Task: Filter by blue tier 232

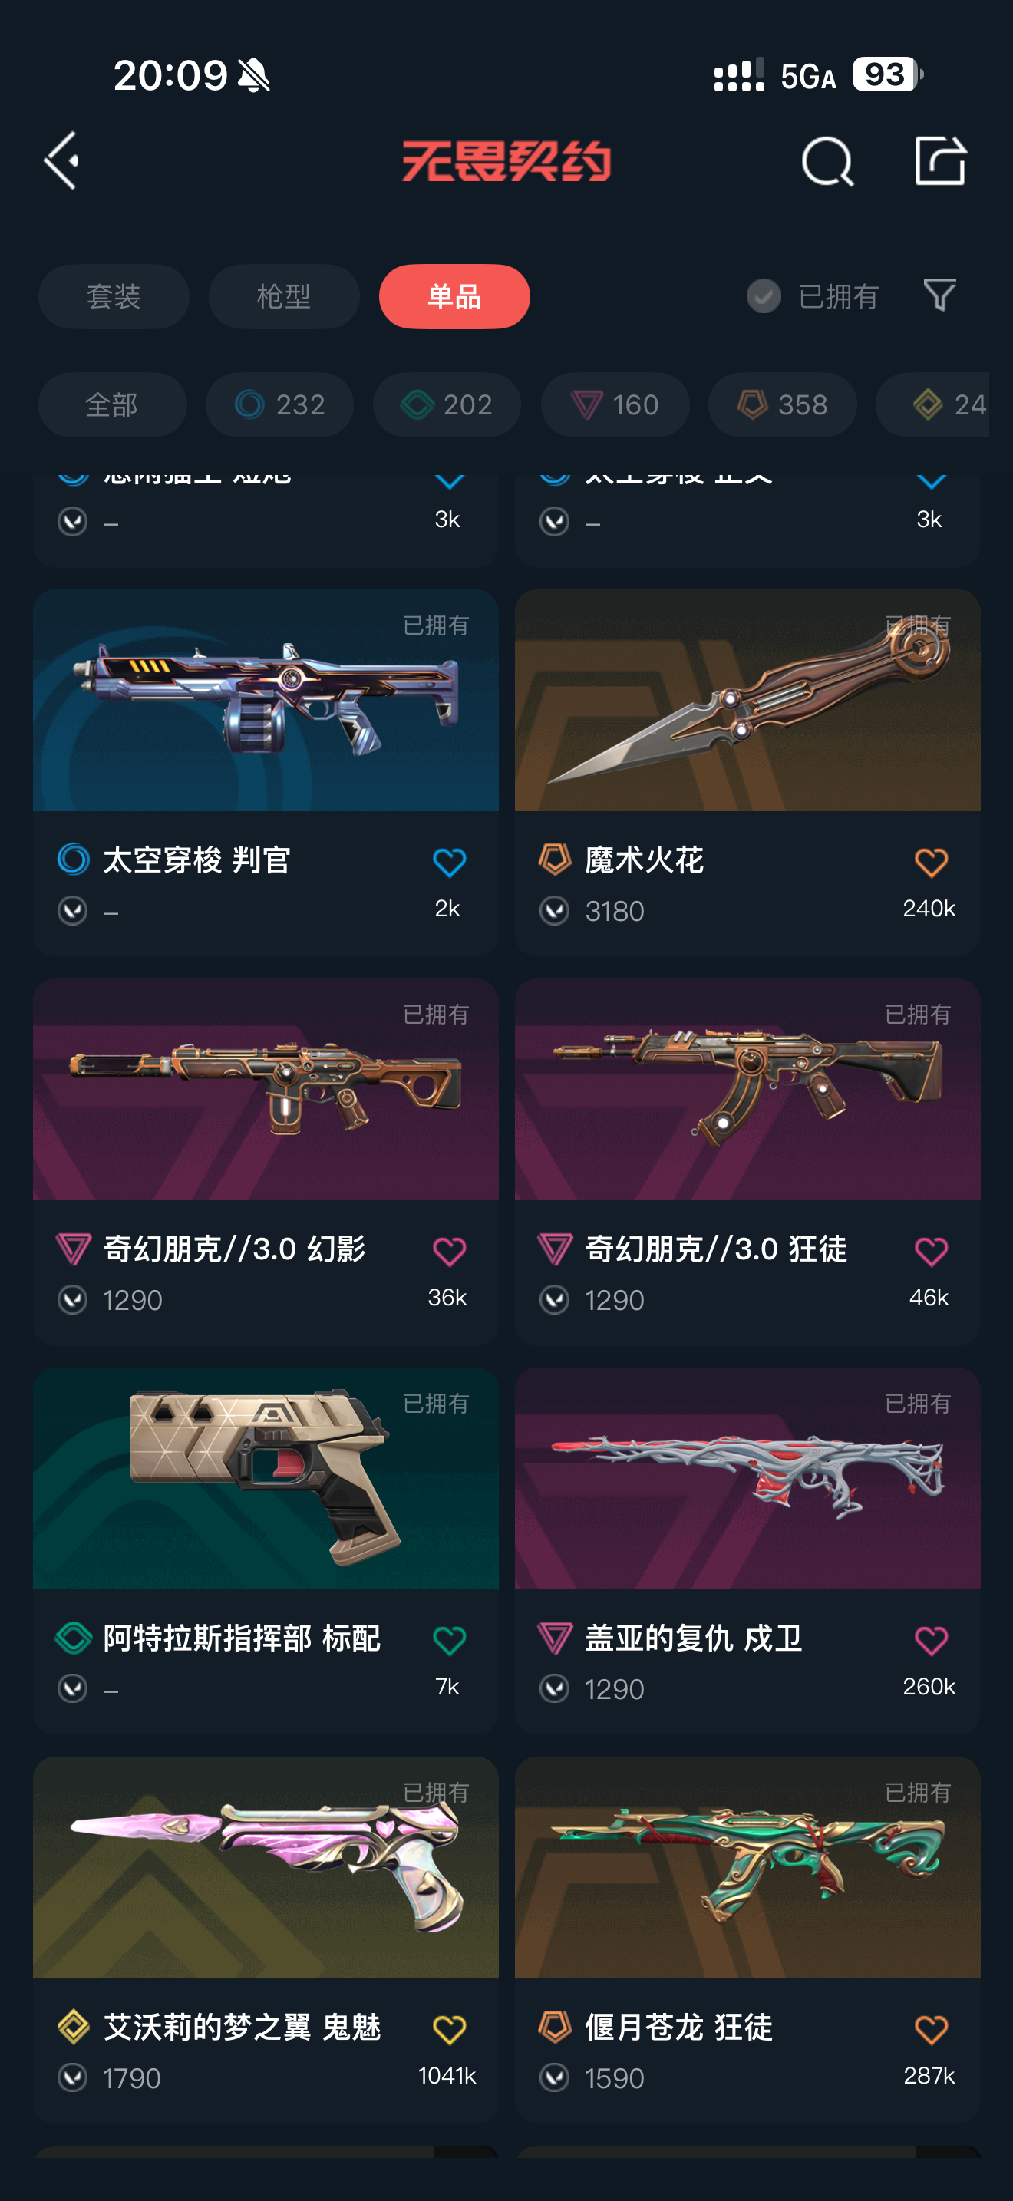Action: (279, 404)
